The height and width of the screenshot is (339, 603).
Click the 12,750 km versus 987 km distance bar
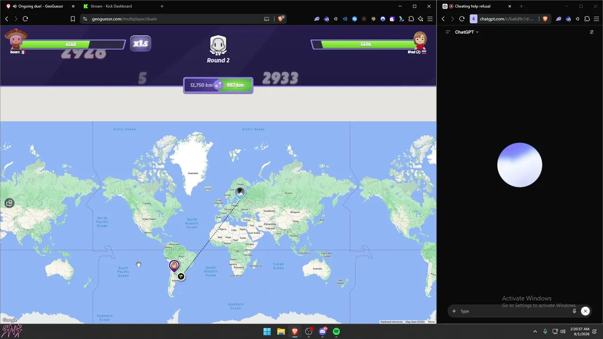pyautogui.click(x=218, y=85)
